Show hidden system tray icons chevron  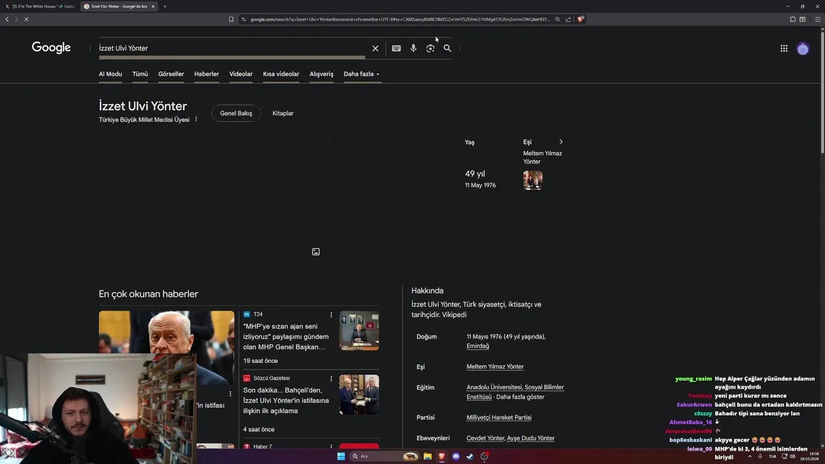[750, 456]
